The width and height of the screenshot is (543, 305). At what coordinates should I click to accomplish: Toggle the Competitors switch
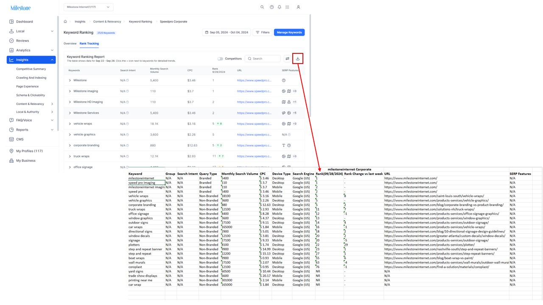click(x=220, y=59)
